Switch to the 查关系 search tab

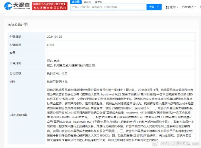[98, 2]
